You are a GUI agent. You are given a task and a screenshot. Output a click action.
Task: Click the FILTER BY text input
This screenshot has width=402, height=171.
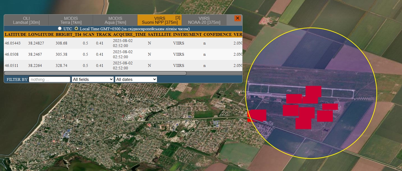pyautogui.click(x=49, y=79)
